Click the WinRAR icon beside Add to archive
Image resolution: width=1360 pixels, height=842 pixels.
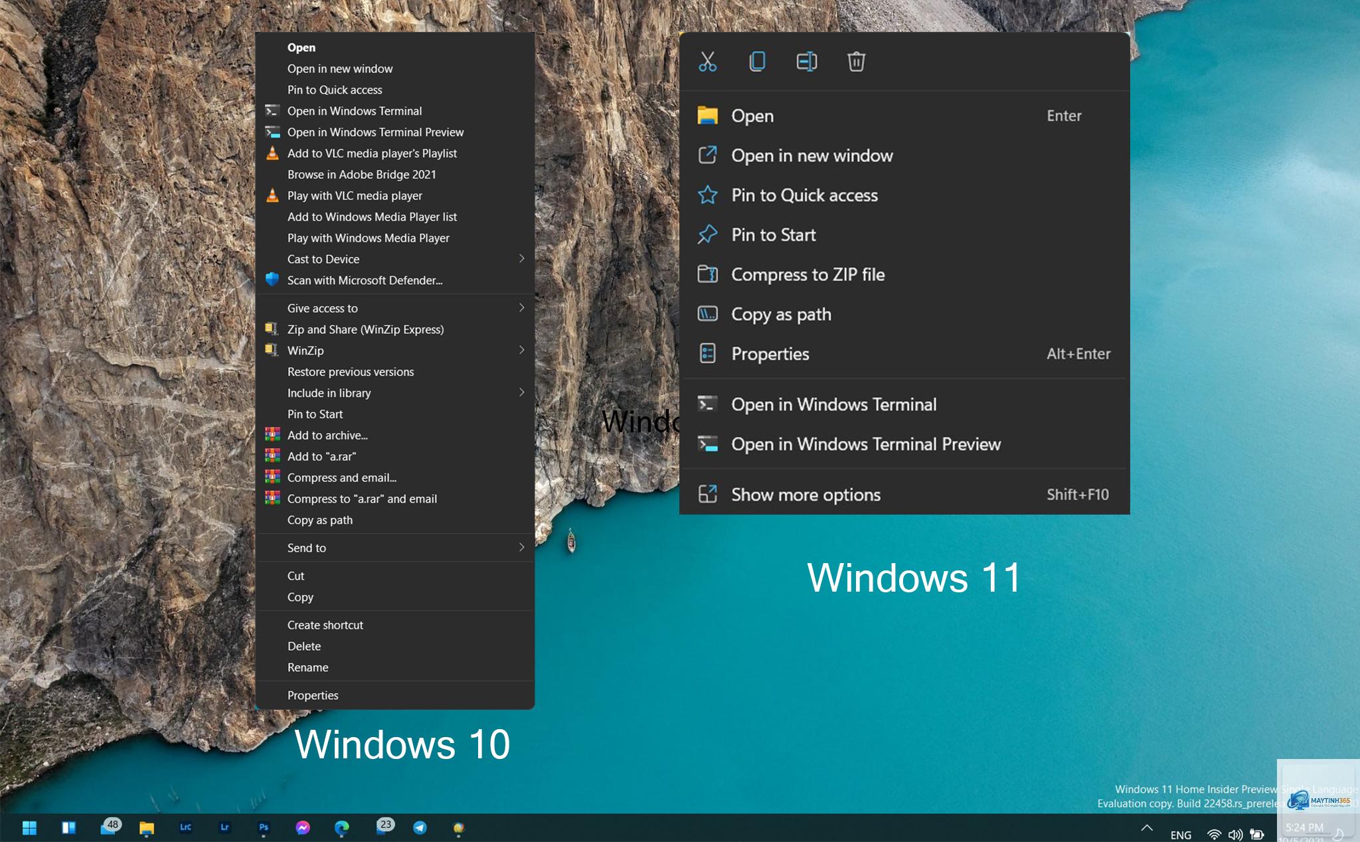tap(272, 435)
